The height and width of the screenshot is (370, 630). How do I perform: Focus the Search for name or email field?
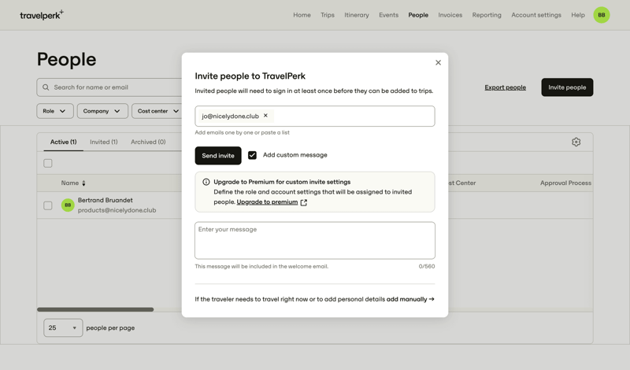[109, 87]
